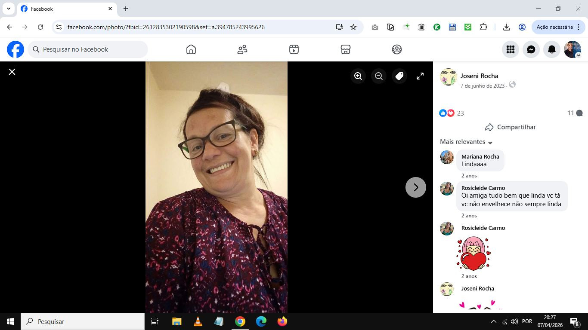Open the Marketplace tab
The image size is (588, 330).
[x=345, y=49]
